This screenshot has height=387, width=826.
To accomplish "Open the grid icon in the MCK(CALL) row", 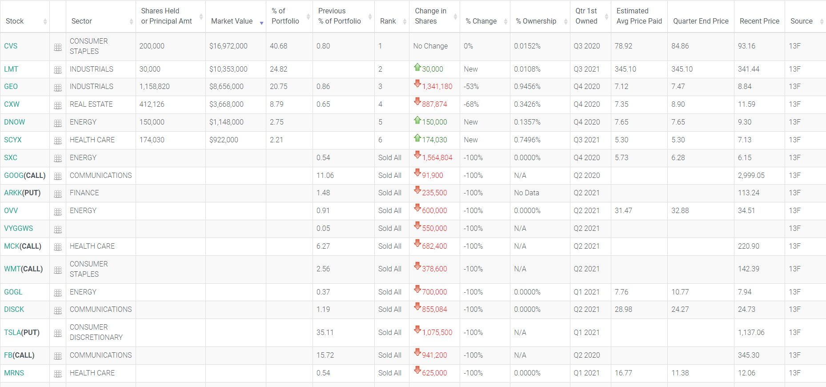I will (58, 247).
